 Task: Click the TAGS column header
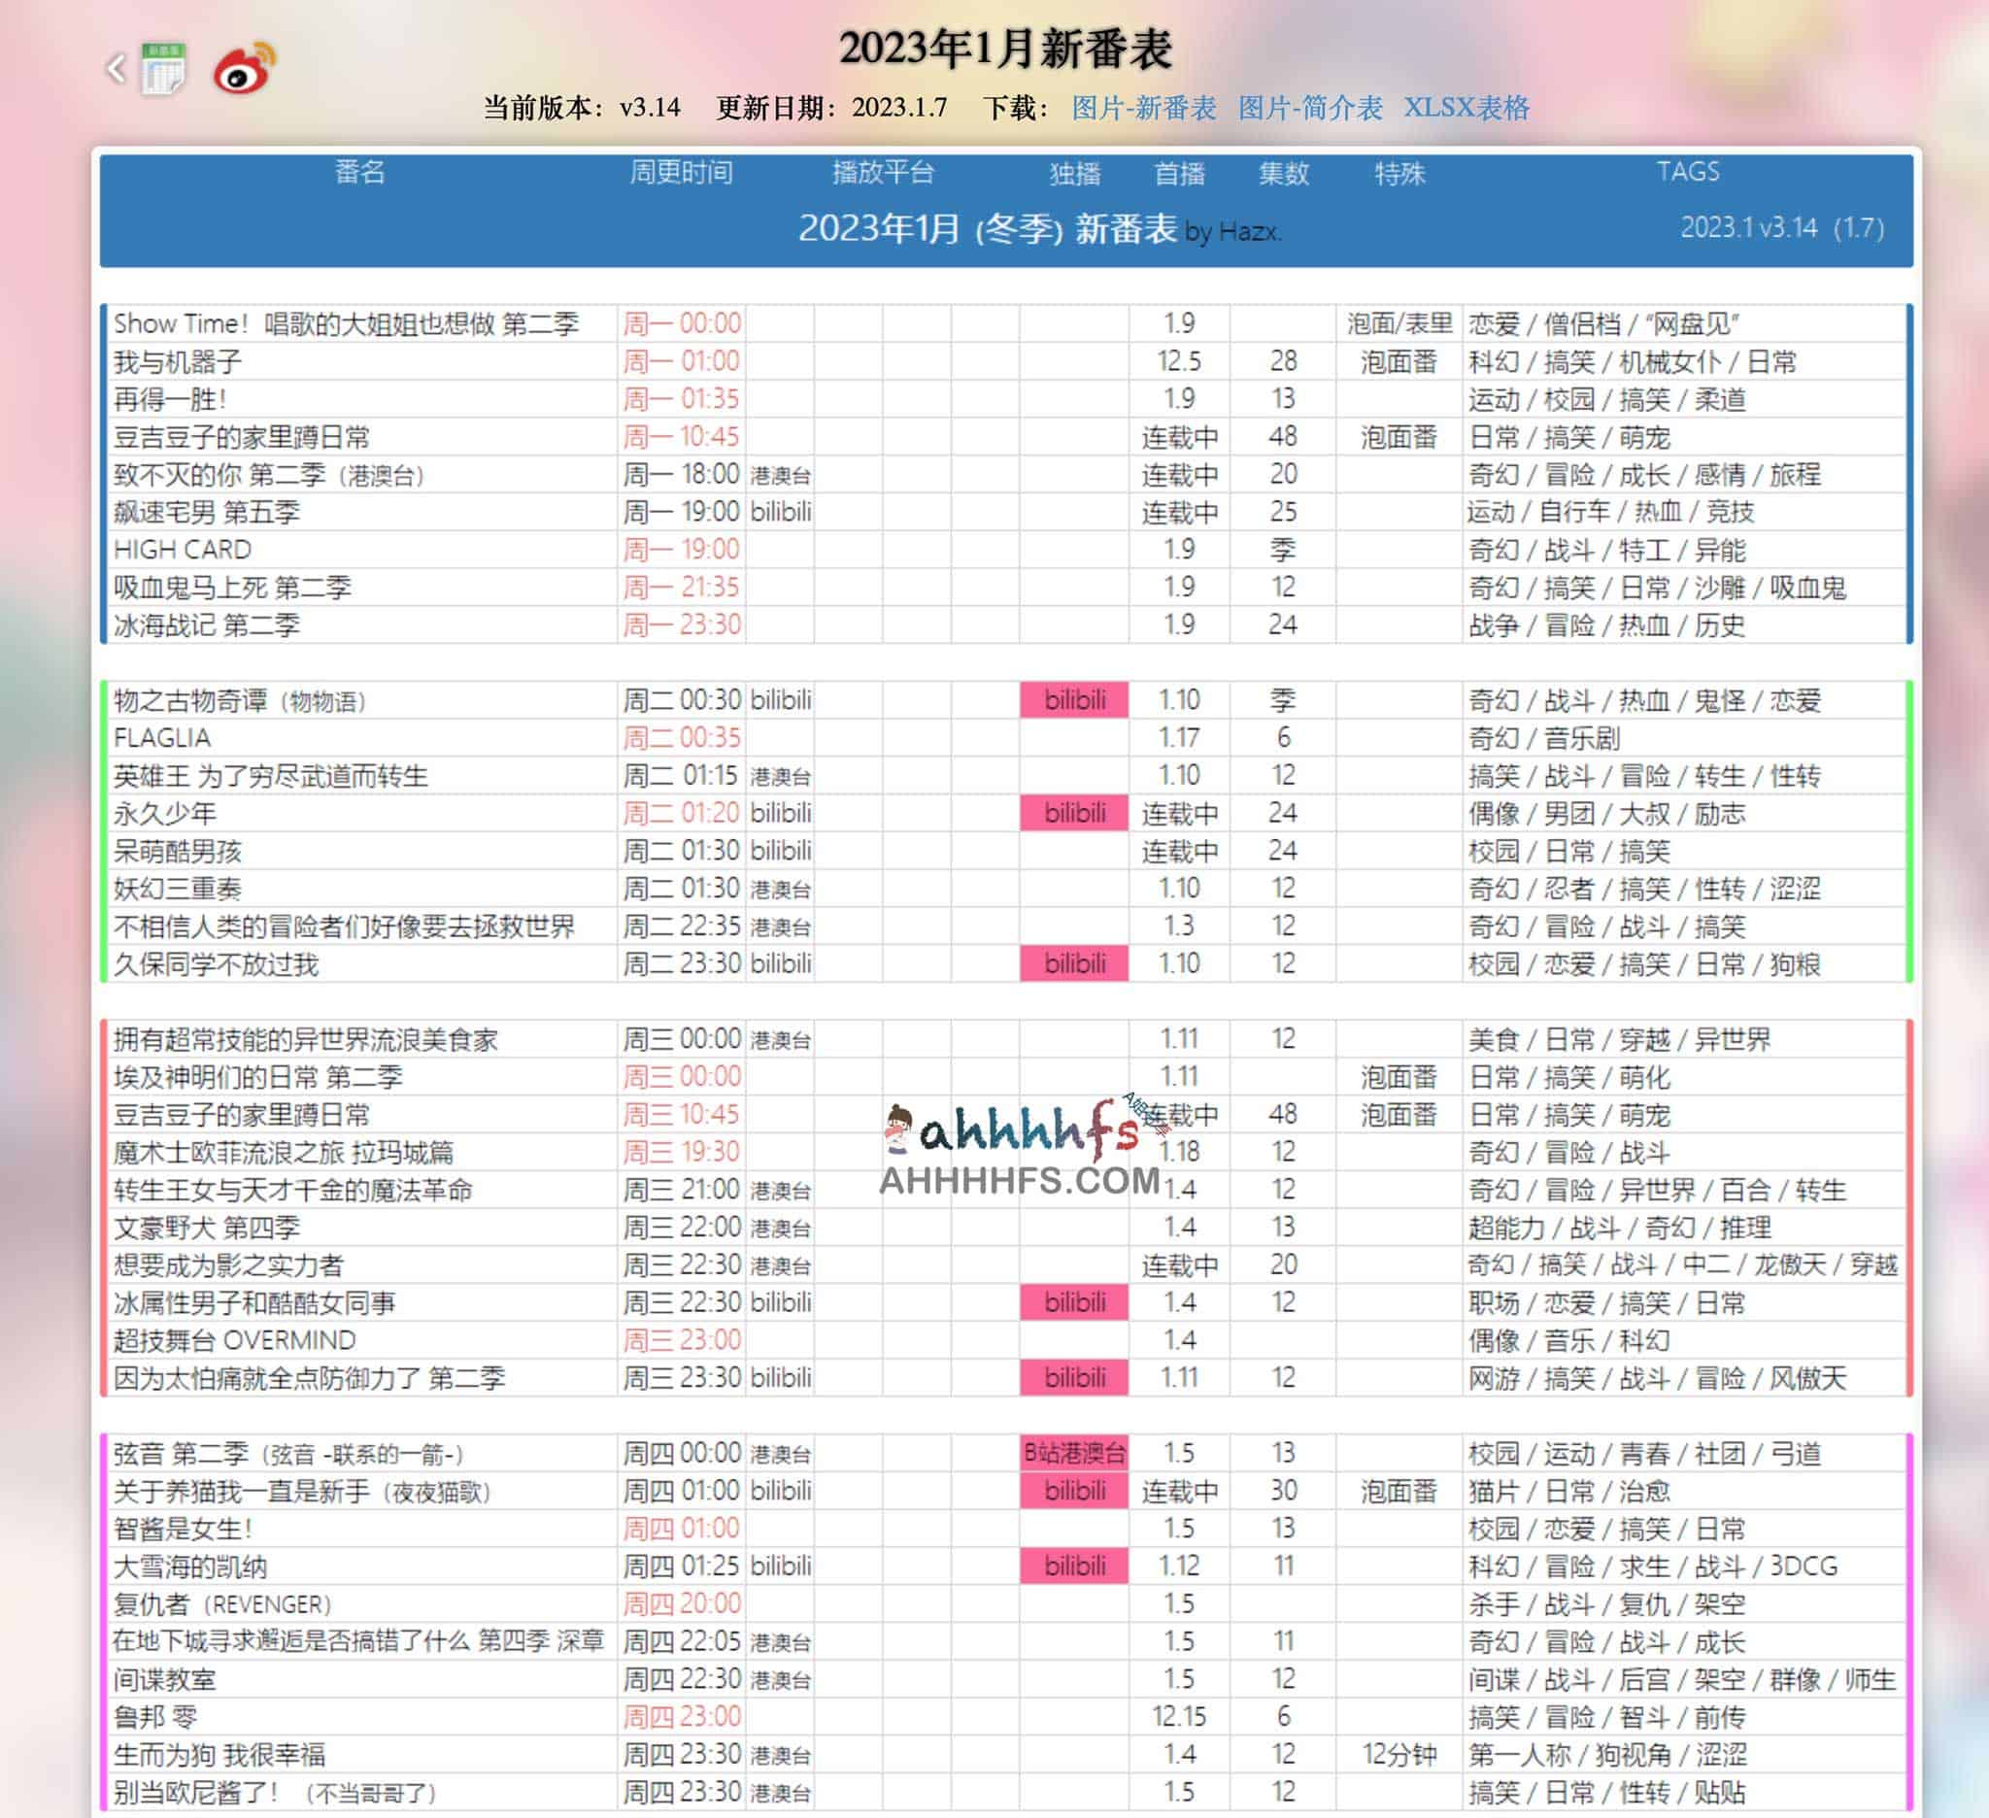[x=1690, y=171]
